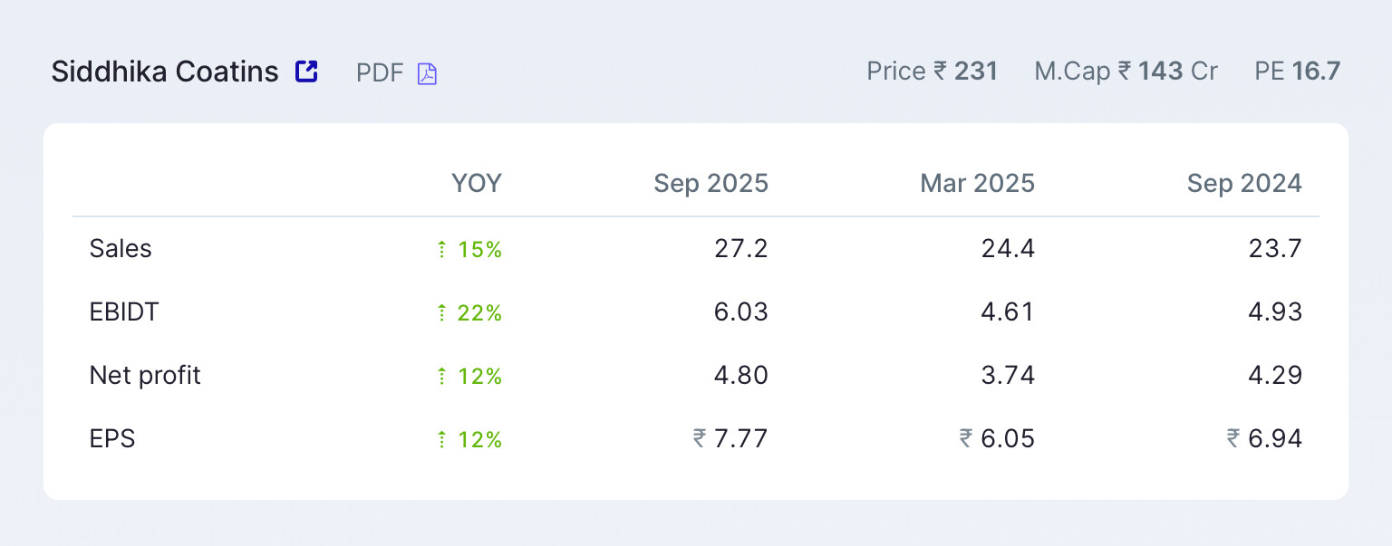1392x546 pixels.
Task: Open the external link icon beside Siddhika Coatins
Action: click(x=306, y=72)
